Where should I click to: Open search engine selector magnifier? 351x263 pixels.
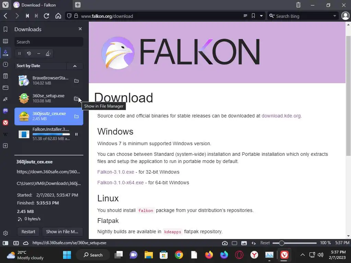click(x=272, y=16)
